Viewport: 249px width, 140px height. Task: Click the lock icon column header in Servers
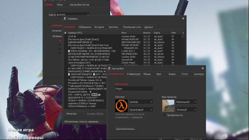pos(65,33)
